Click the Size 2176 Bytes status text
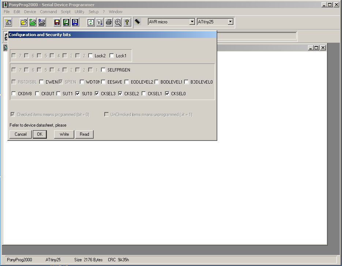The width and height of the screenshot is (342, 266). tap(89, 260)
